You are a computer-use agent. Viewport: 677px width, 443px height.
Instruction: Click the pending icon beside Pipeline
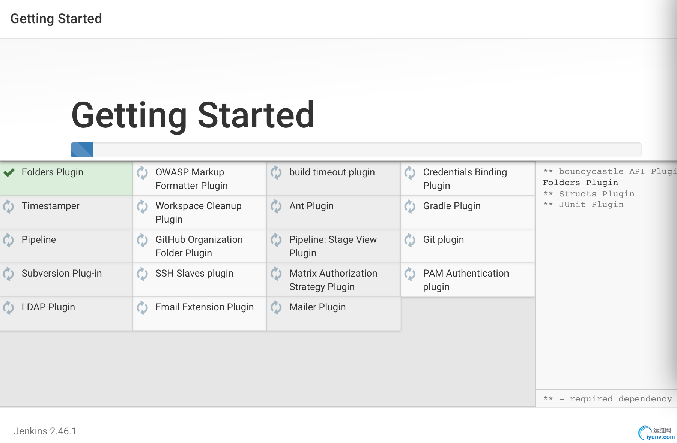click(x=8, y=240)
